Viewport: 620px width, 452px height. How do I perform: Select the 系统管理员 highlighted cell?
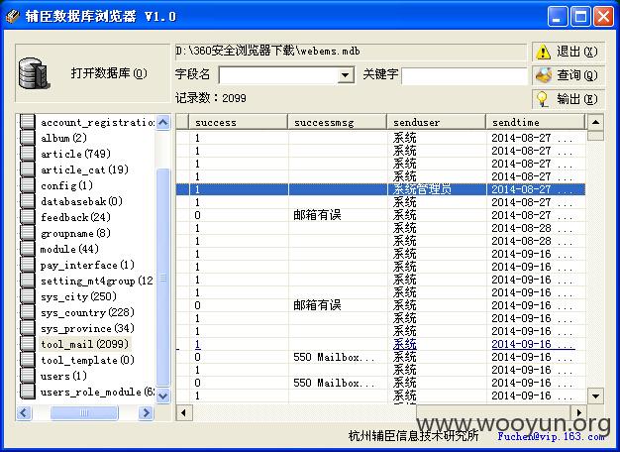[437, 189]
